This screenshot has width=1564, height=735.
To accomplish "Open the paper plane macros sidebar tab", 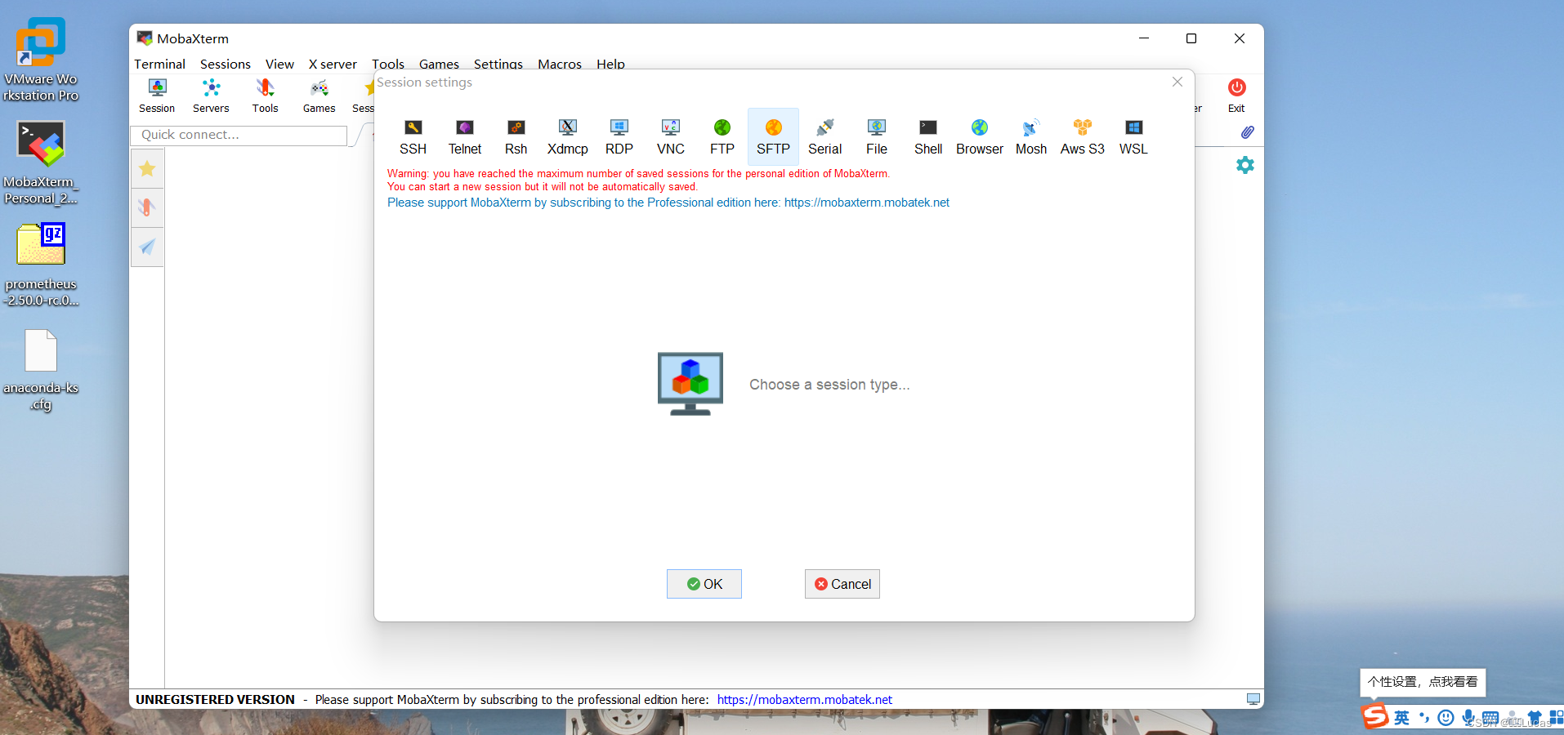I will [x=147, y=247].
